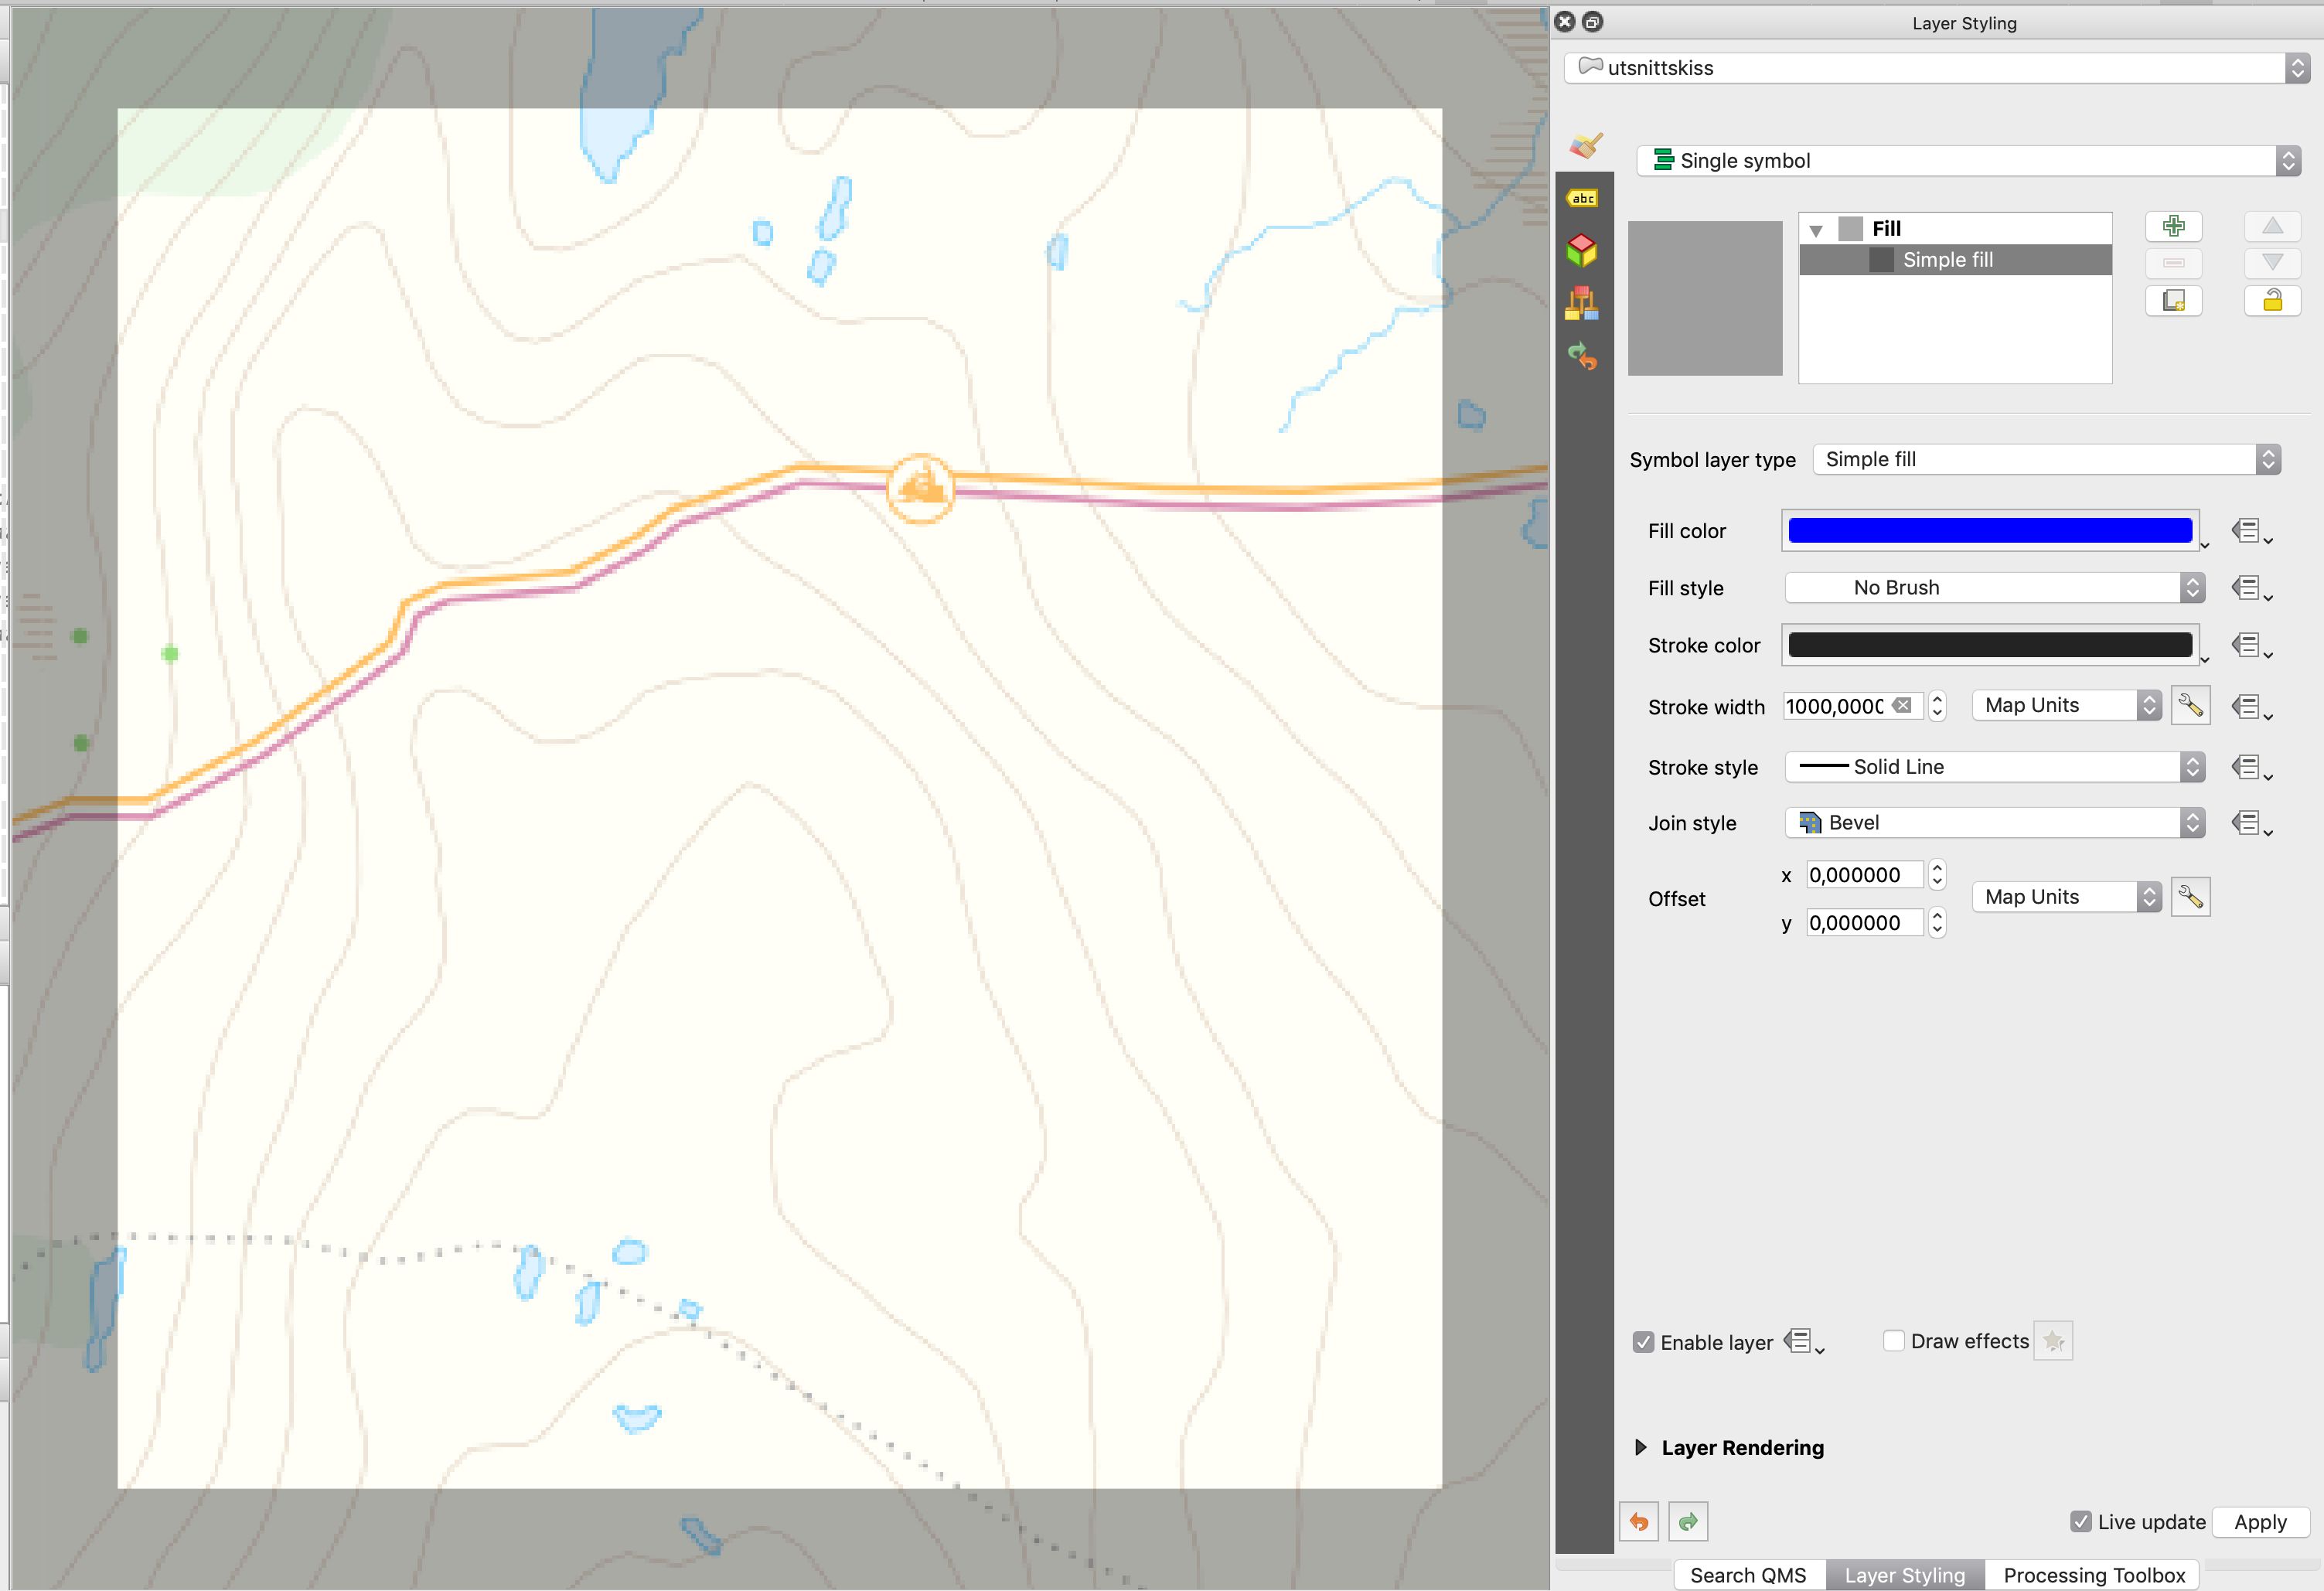The image size is (2324, 1591).
Task: Open the styling History tab
Action: [x=1585, y=357]
